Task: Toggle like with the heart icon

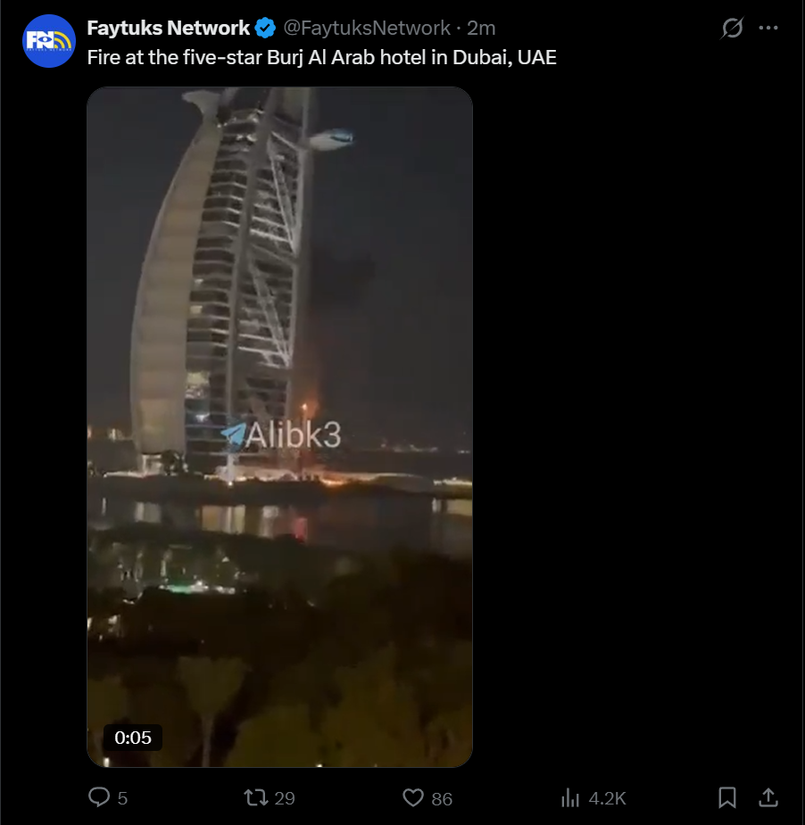Action: 413,797
